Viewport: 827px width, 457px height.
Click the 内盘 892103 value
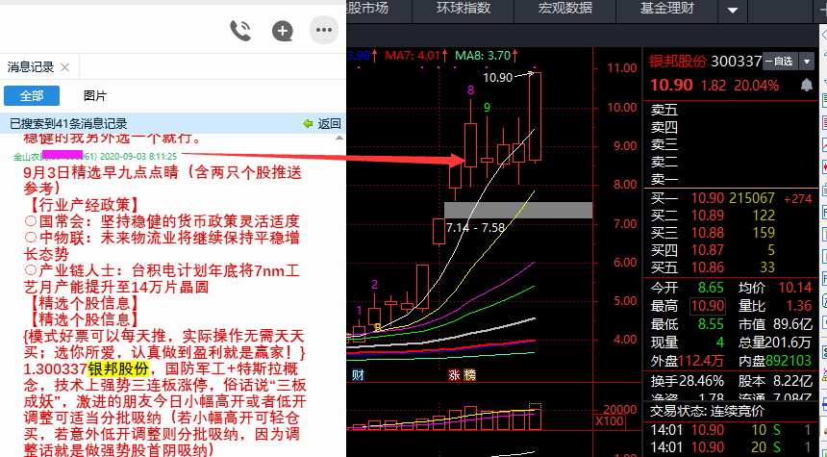click(x=789, y=361)
